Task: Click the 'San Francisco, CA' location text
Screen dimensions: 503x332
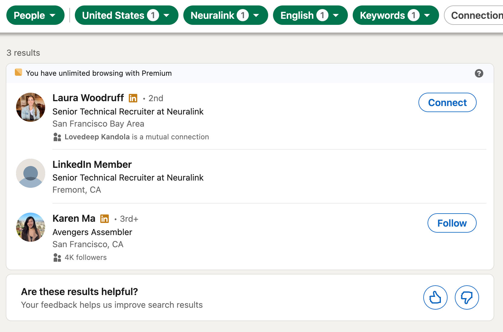Action: (x=88, y=244)
